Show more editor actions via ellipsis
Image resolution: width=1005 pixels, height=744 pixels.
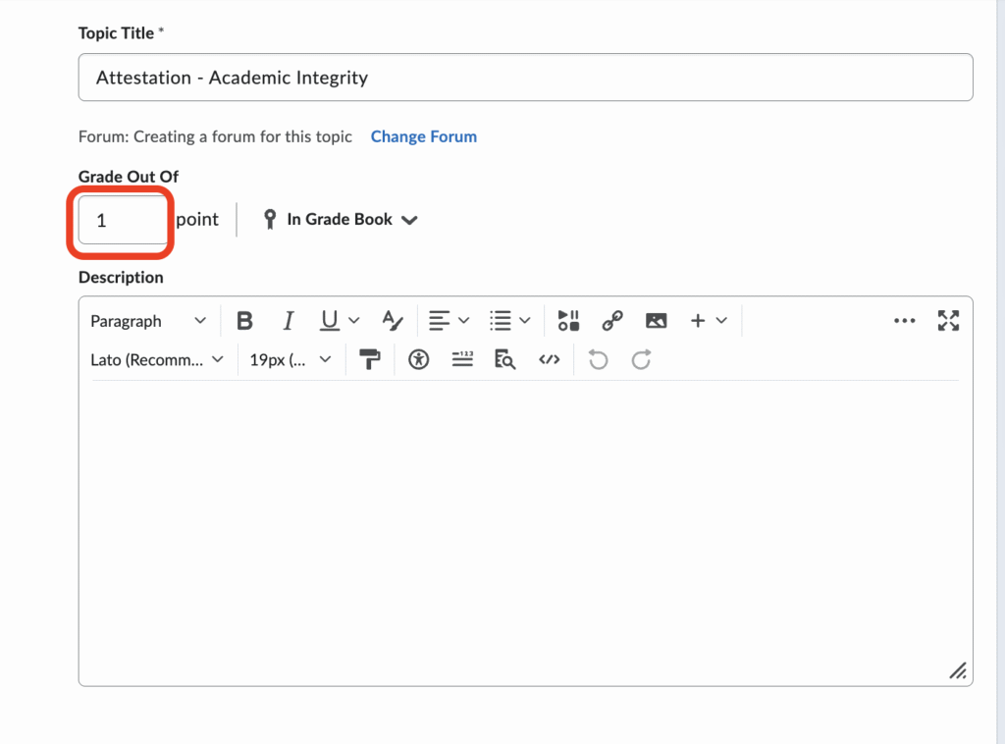point(905,321)
